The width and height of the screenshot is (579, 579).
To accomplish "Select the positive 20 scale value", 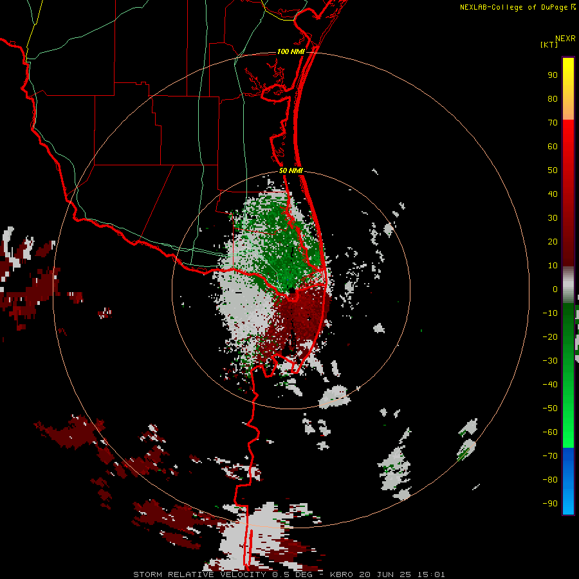I will (553, 242).
